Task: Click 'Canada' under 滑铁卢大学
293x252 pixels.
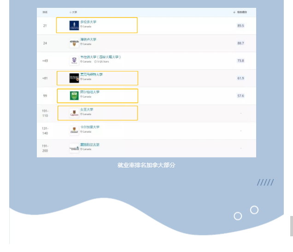Action: 87,44
